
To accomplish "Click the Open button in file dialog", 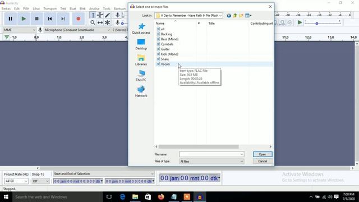I will (x=263, y=154).
